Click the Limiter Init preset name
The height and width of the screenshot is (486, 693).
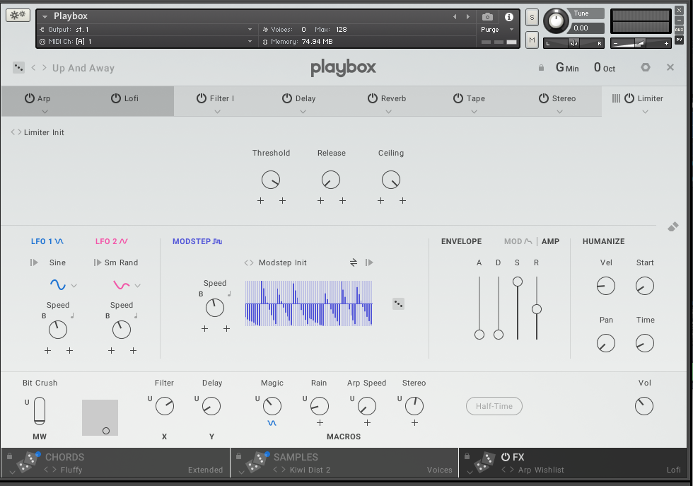(44, 132)
